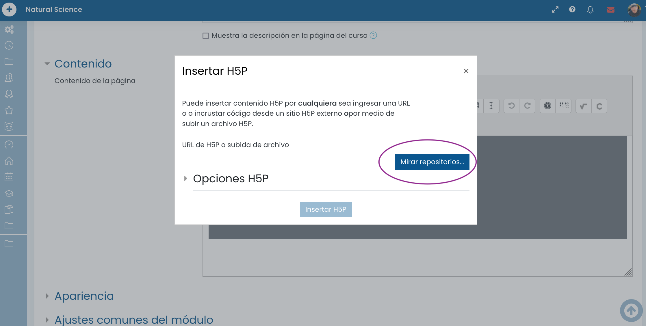The height and width of the screenshot is (326, 646).
Task: Click the help question mark icon in header
Action: [572, 10]
